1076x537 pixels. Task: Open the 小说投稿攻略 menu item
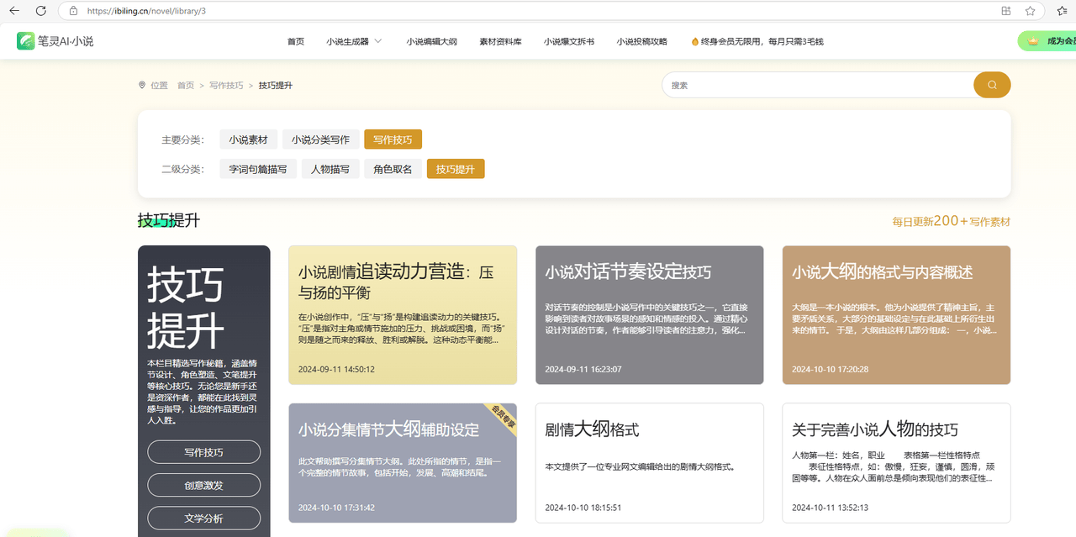[x=641, y=41]
